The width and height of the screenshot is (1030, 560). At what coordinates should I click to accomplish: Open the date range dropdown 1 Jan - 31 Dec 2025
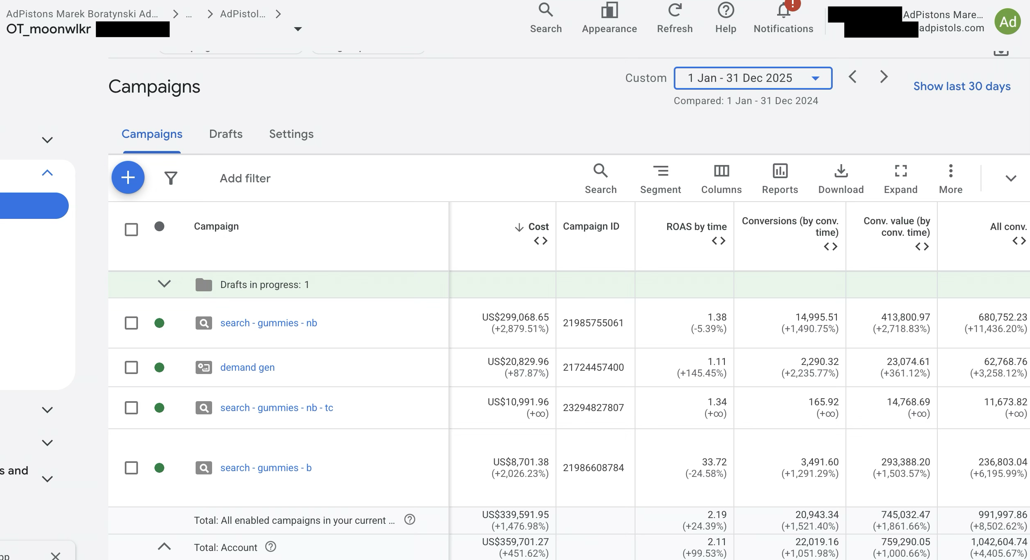pos(753,78)
